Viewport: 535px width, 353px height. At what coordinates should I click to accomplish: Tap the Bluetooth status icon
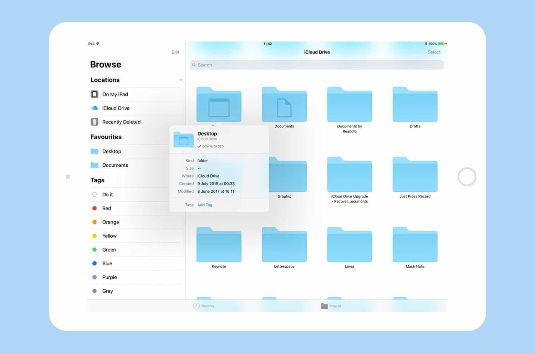[426, 44]
